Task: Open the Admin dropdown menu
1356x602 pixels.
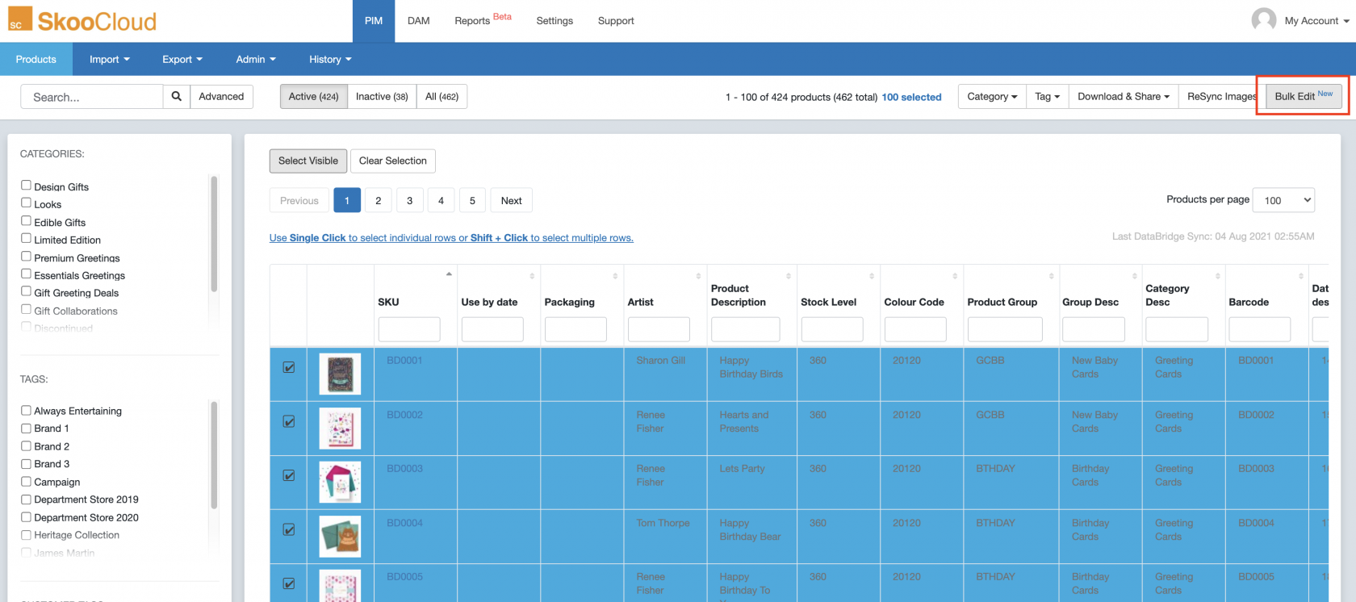Action: pyautogui.click(x=256, y=59)
